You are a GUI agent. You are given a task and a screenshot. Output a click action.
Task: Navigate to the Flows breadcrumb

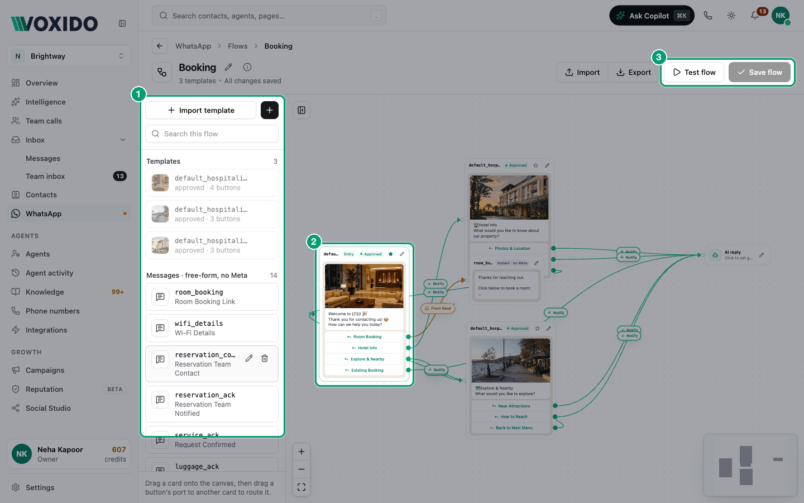(237, 46)
